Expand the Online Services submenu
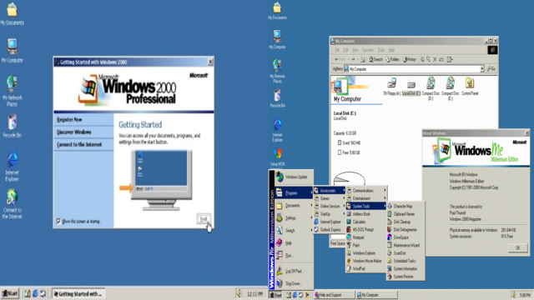Image resolution: width=534 pixels, height=300 pixels. coord(329,206)
